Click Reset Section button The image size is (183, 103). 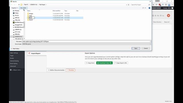click(157, 22)
